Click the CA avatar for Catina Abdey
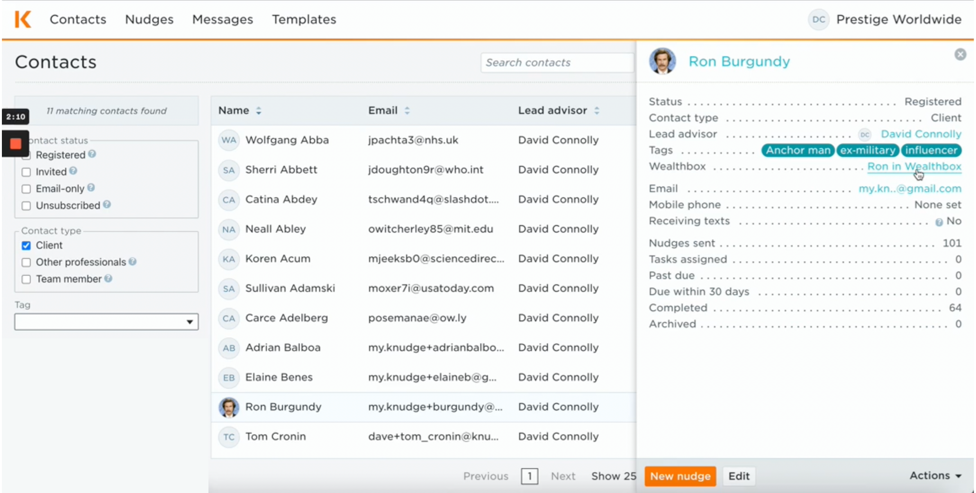The width and height of the screenshot is (976, 493). (229, 200)
